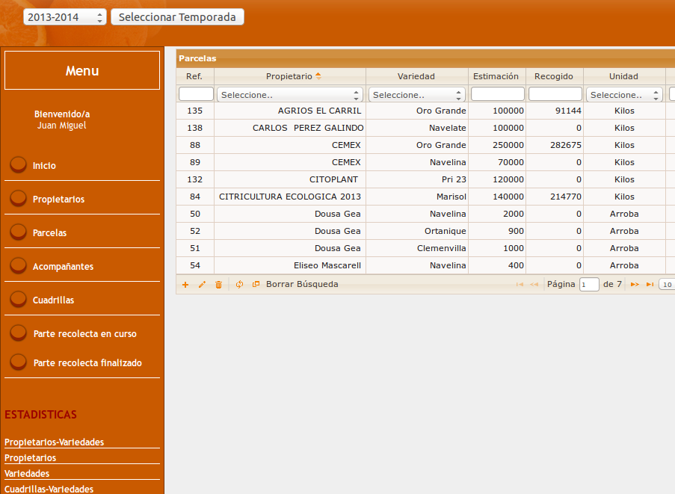
Task: Click bullet icon beside Parte recolecta finalizado
Action: (x=18, y=362)
